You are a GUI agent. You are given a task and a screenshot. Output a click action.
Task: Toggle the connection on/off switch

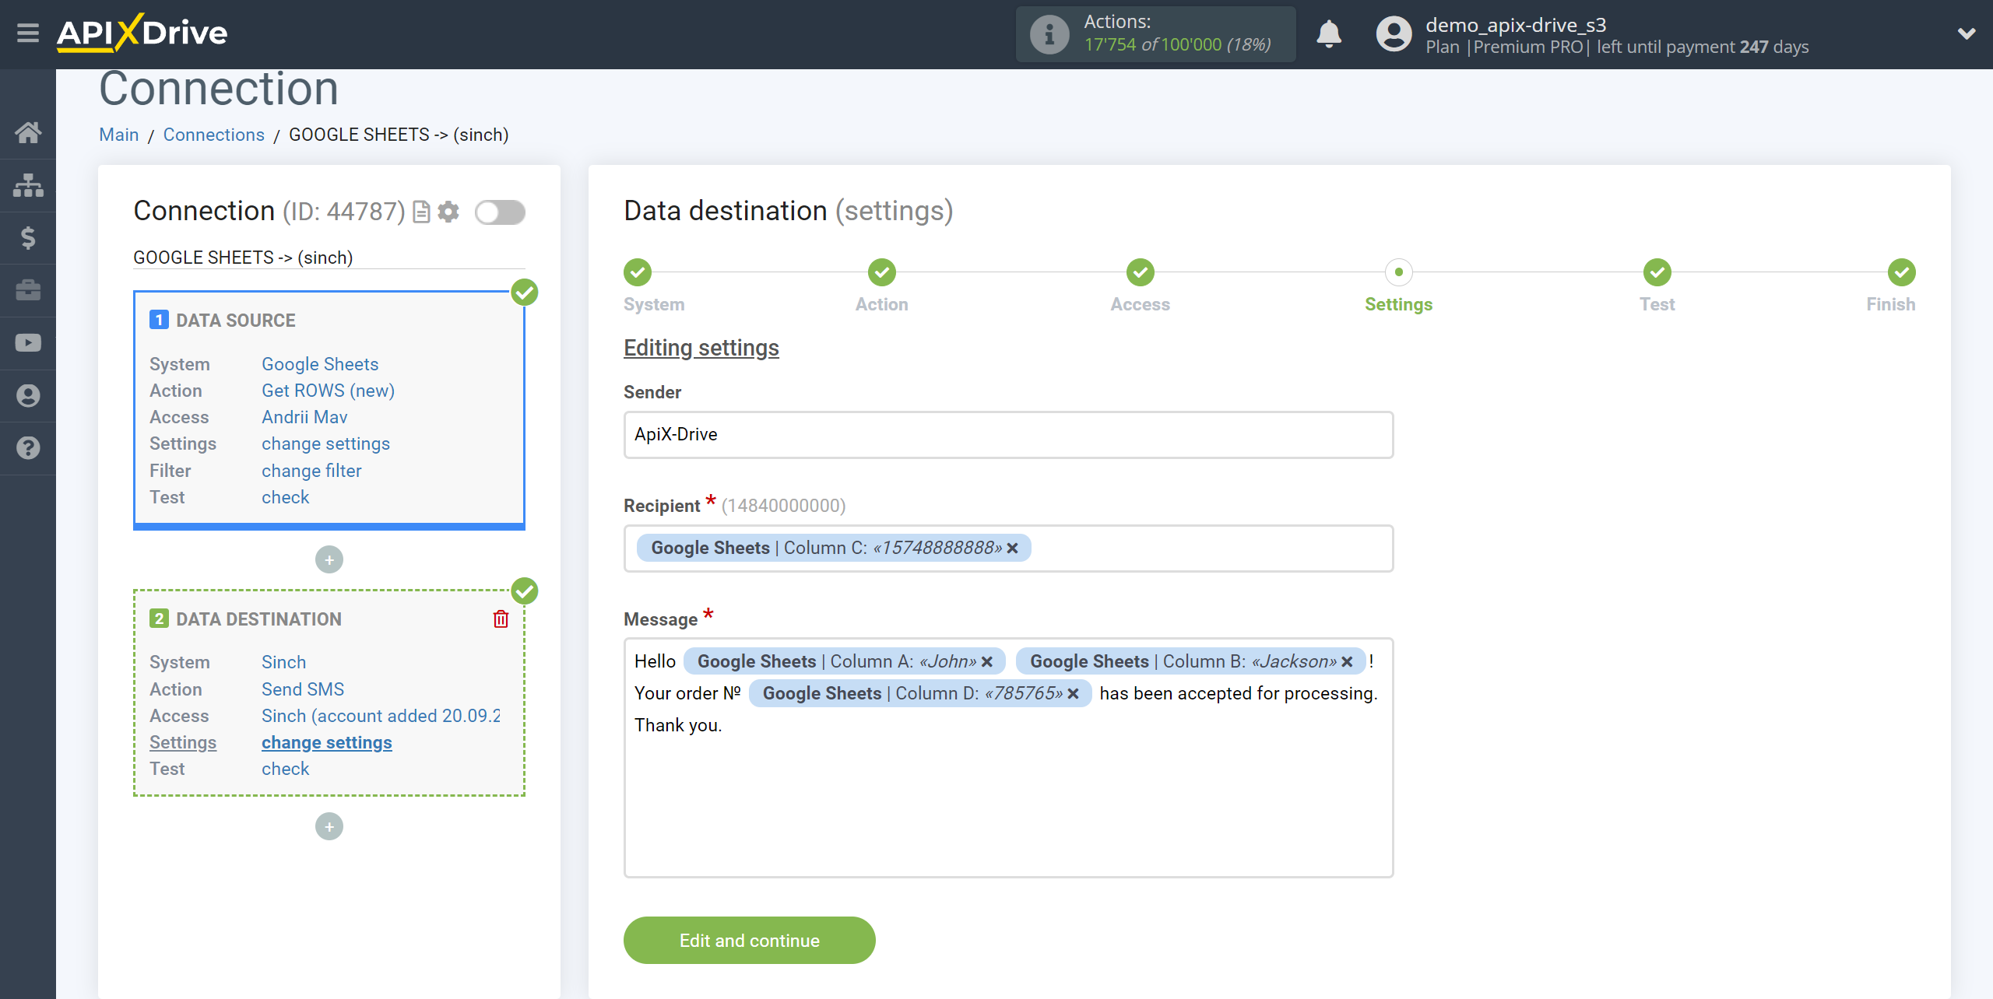coord(501,212)
